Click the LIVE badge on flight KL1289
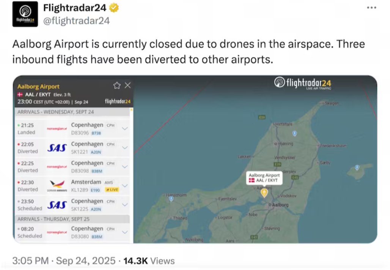The width and height of the screenshot is (390, 270). pos(112,189)
